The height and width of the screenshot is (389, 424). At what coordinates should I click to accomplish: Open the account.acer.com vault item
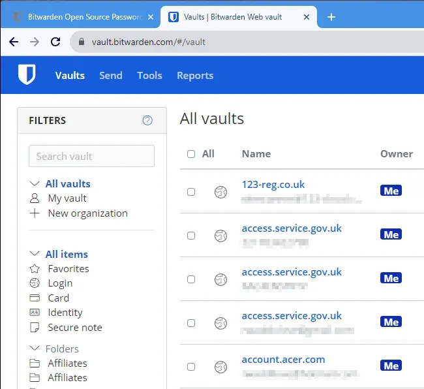[283, 360]
